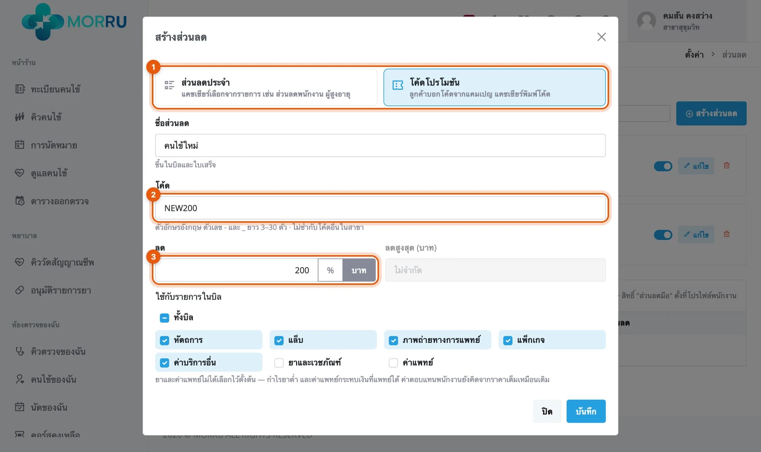The height and width of the screenshot is (452, 761).
Task: Click the ส่วนลดประจำ list icon
Action: click(x=169, y=85)
